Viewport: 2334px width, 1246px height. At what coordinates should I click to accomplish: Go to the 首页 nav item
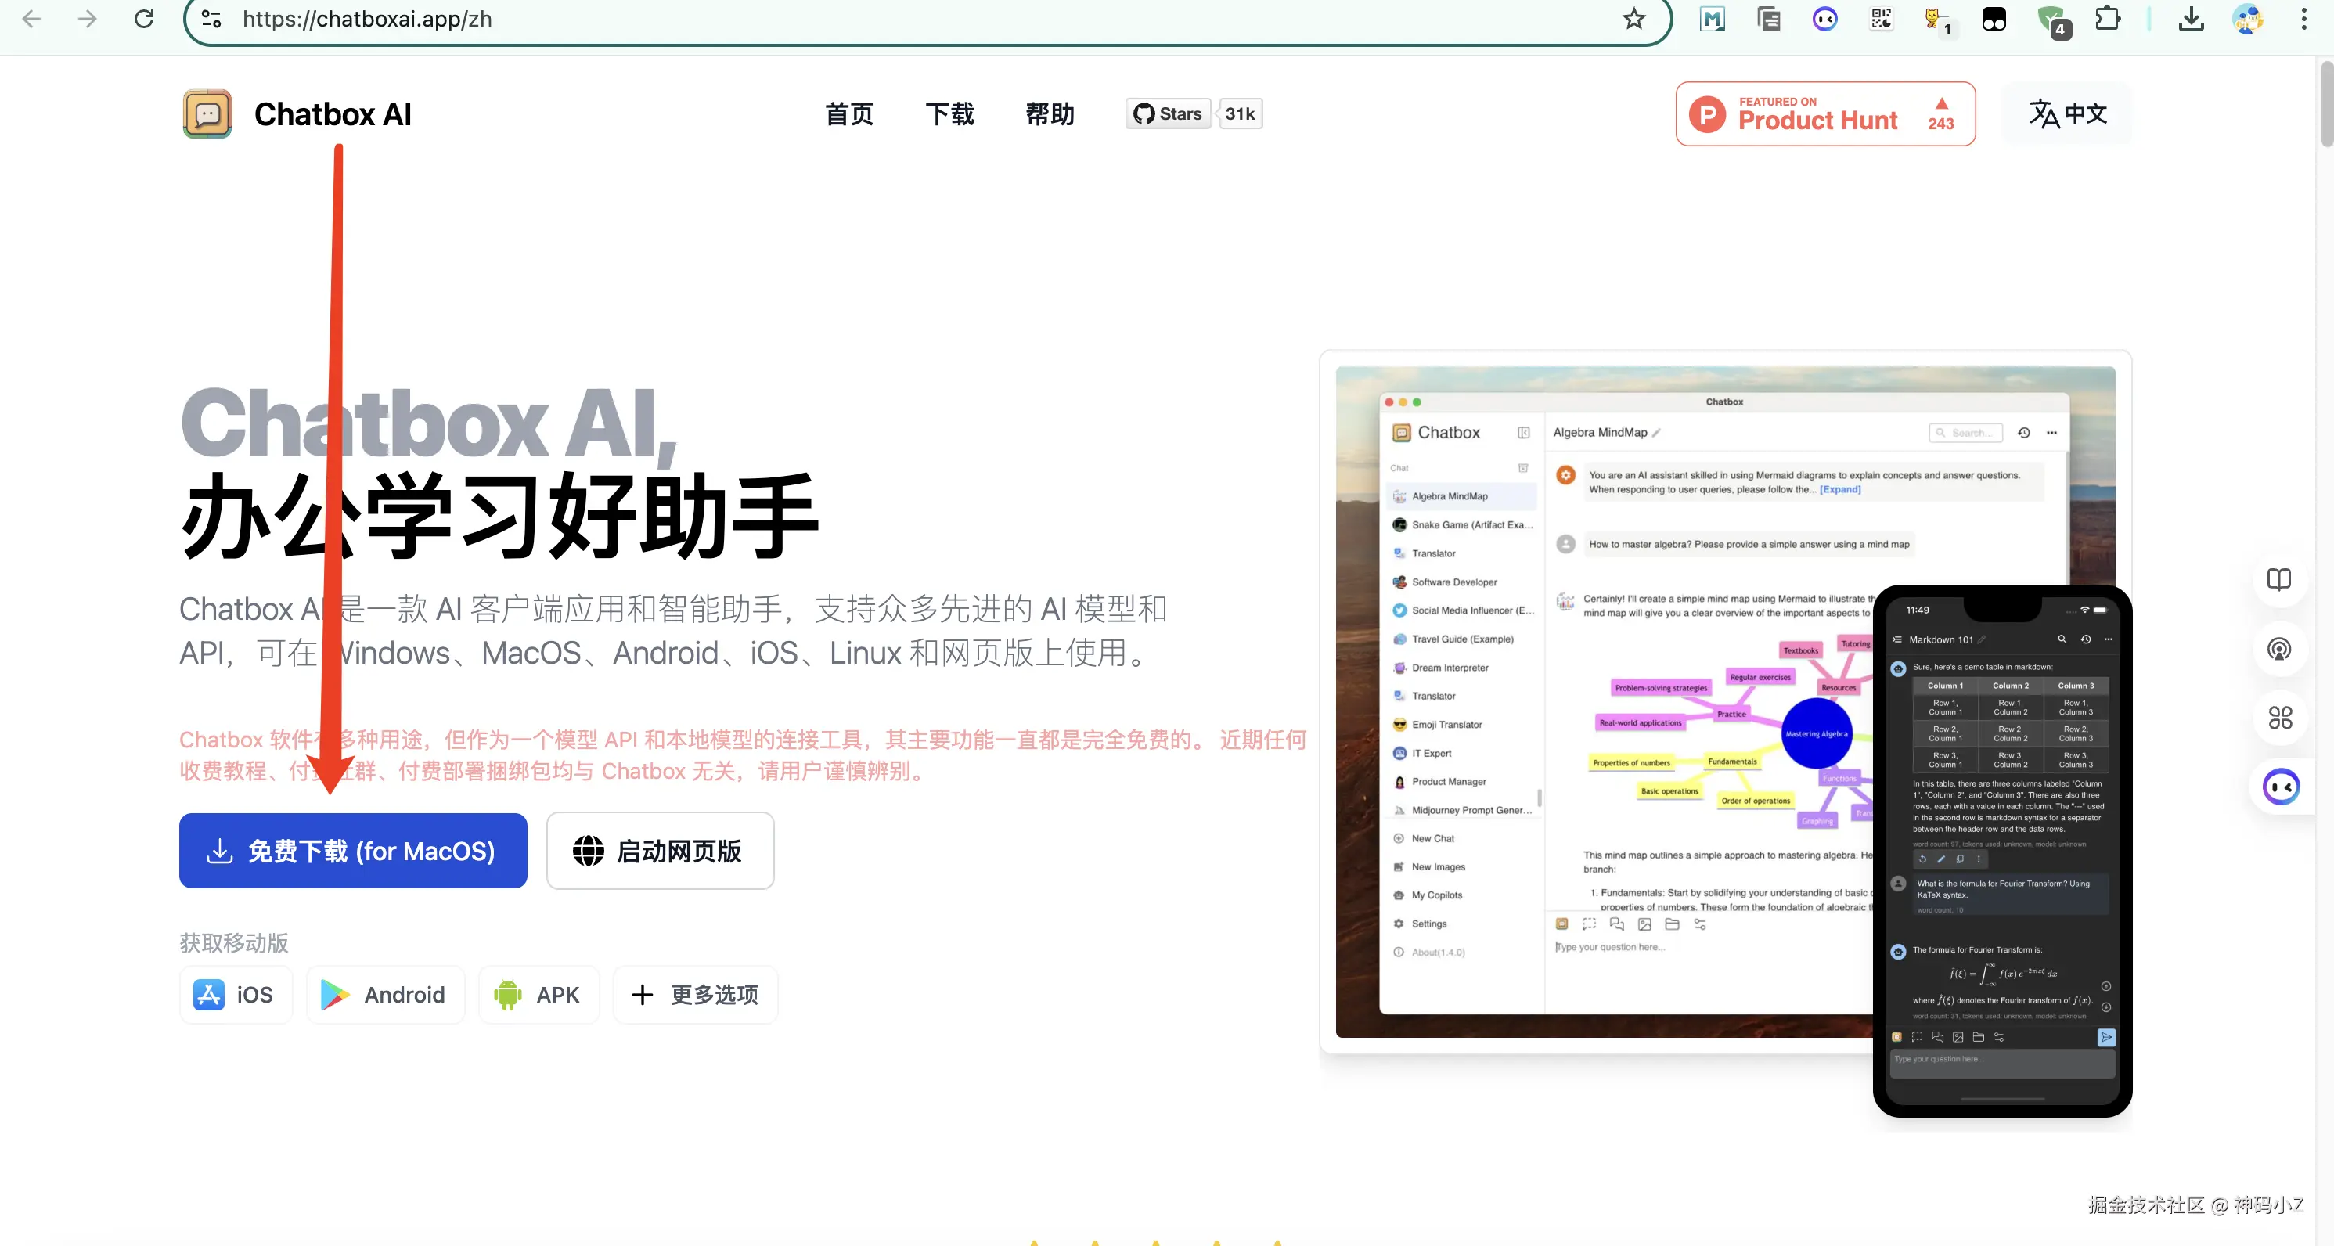pos(849,114)
